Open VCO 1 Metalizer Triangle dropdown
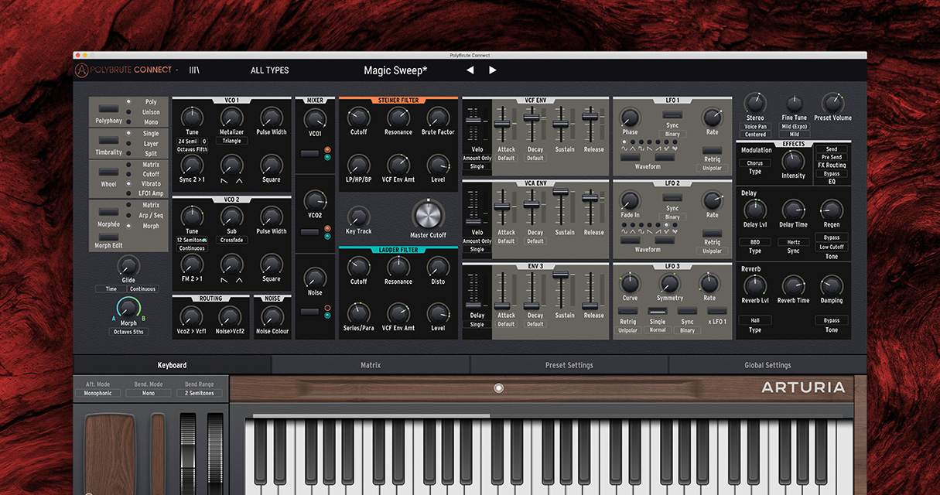The height and width of the screenshot is (495, 940). click(x=231, y=141)
